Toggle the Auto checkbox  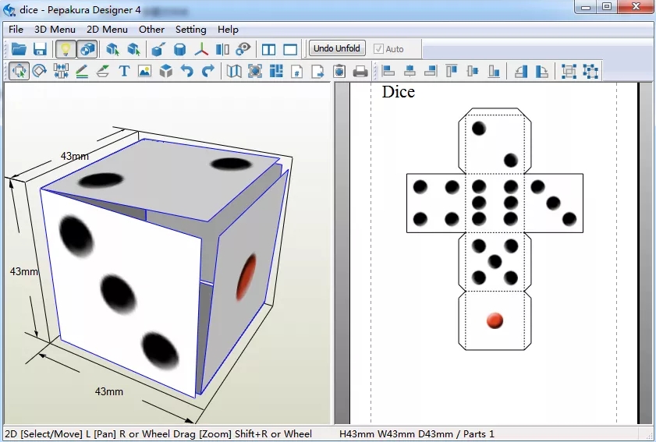tap(378, 49)
